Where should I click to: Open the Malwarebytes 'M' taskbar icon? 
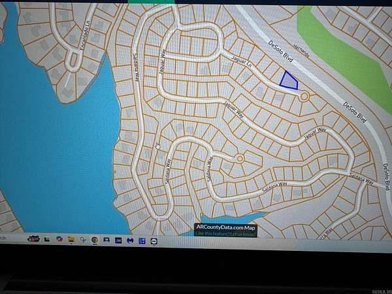tap(130, 240)
